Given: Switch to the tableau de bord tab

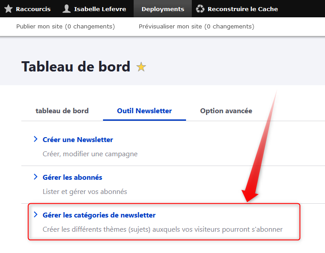Looking at the screenshot, I should (x=62, y=111).
